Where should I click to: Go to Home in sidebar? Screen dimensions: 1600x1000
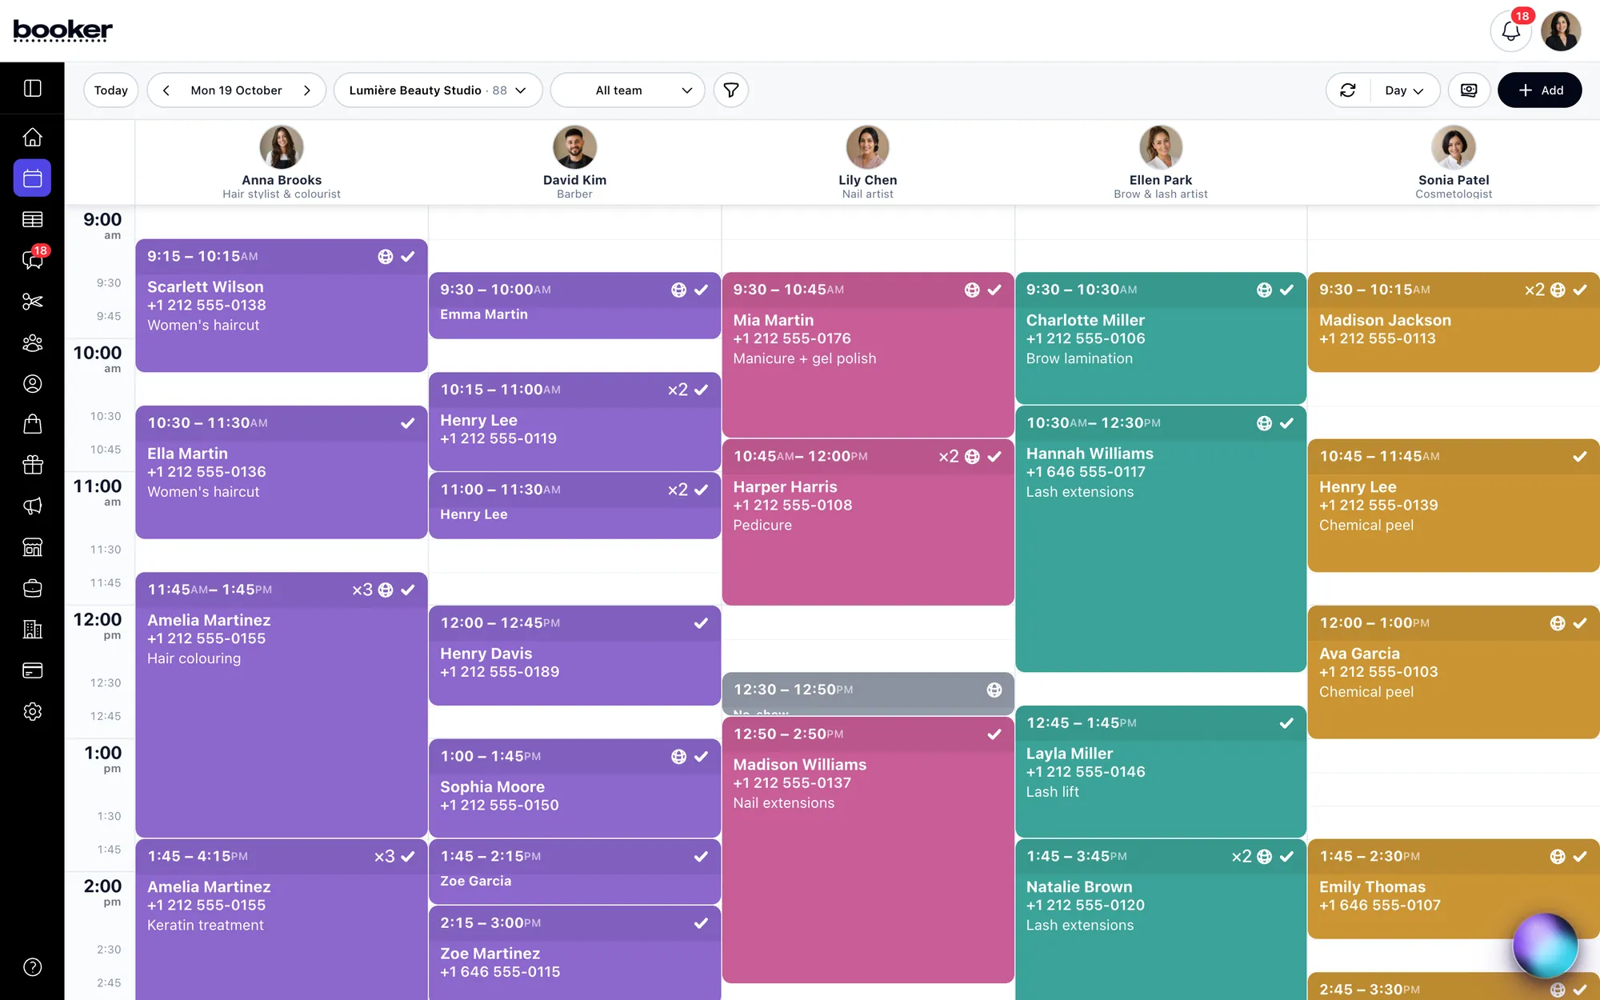click(33, 137)
